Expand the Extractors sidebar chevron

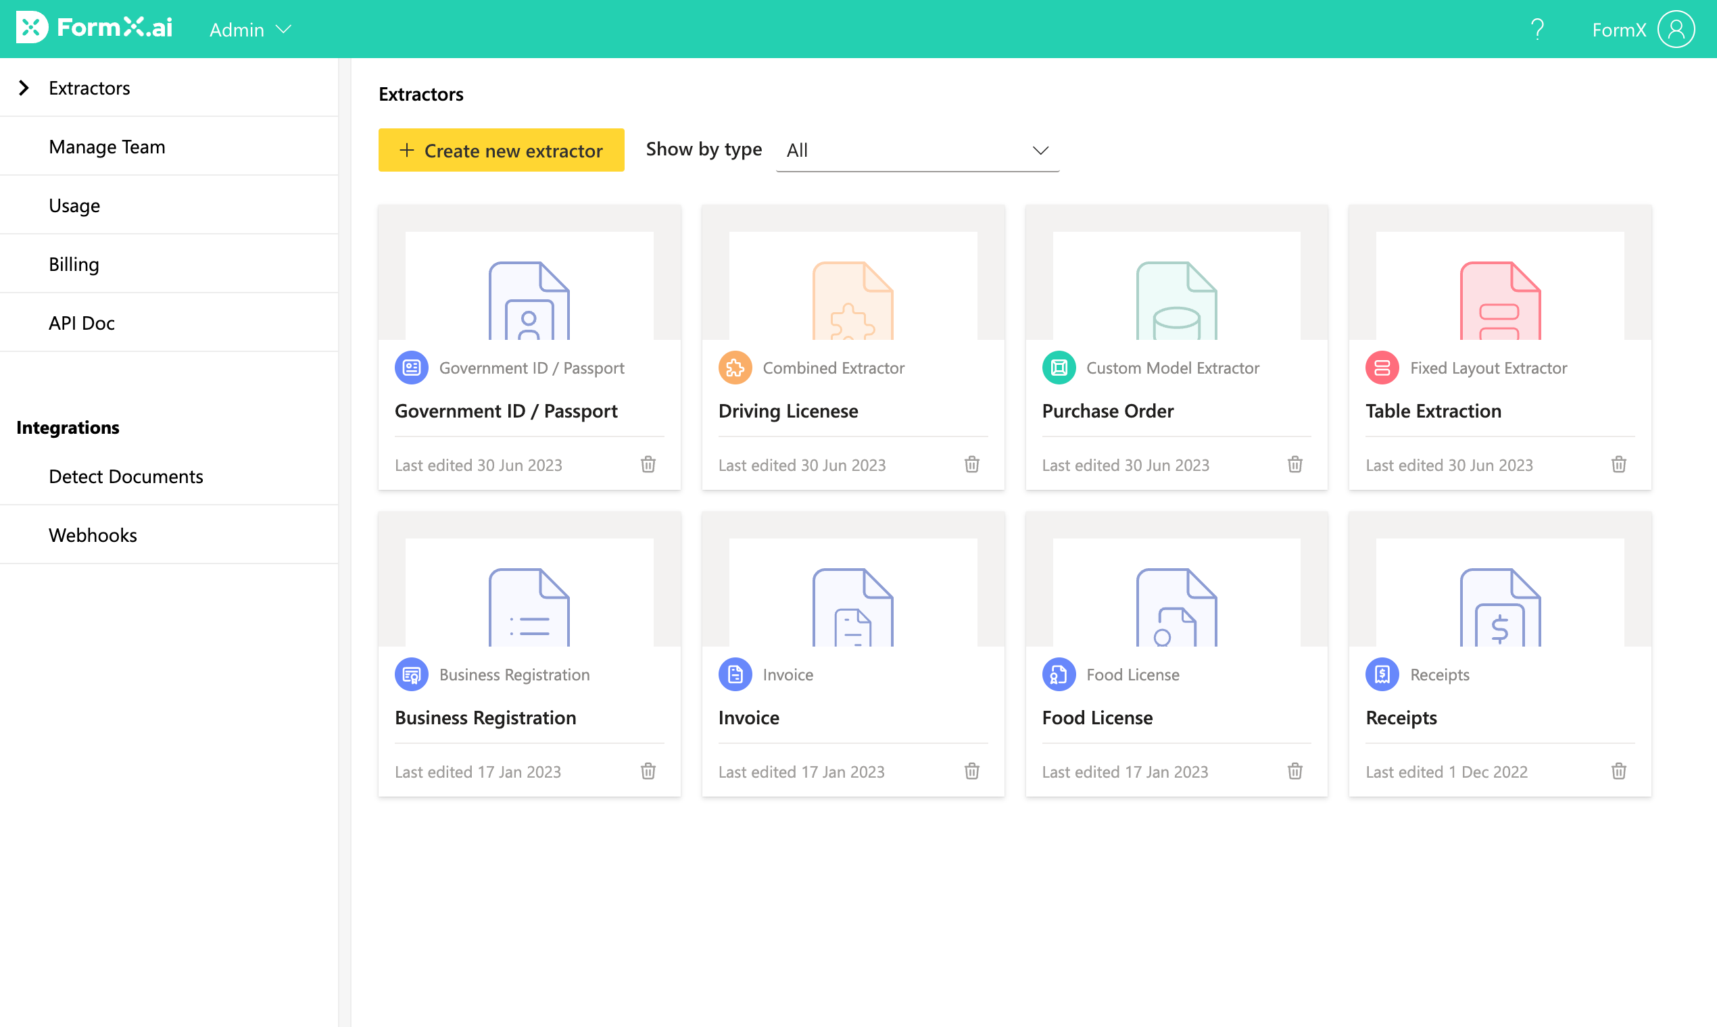click(x=24, y=88)
